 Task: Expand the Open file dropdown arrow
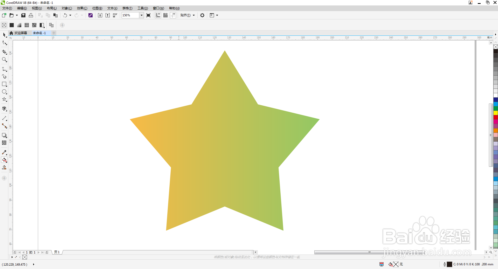coord(17,15)
